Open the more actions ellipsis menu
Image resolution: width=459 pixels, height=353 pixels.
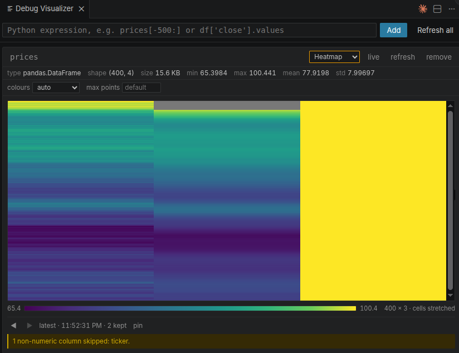coord(451,9)
